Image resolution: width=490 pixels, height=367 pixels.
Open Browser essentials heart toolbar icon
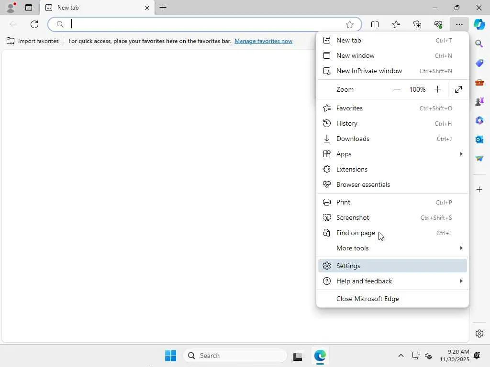[x=438, y=24]
